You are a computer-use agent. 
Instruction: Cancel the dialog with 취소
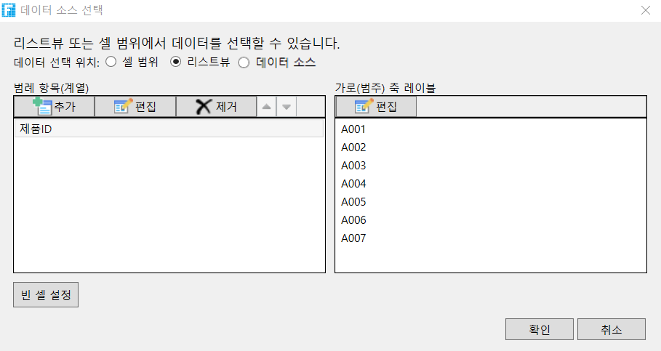612,329
